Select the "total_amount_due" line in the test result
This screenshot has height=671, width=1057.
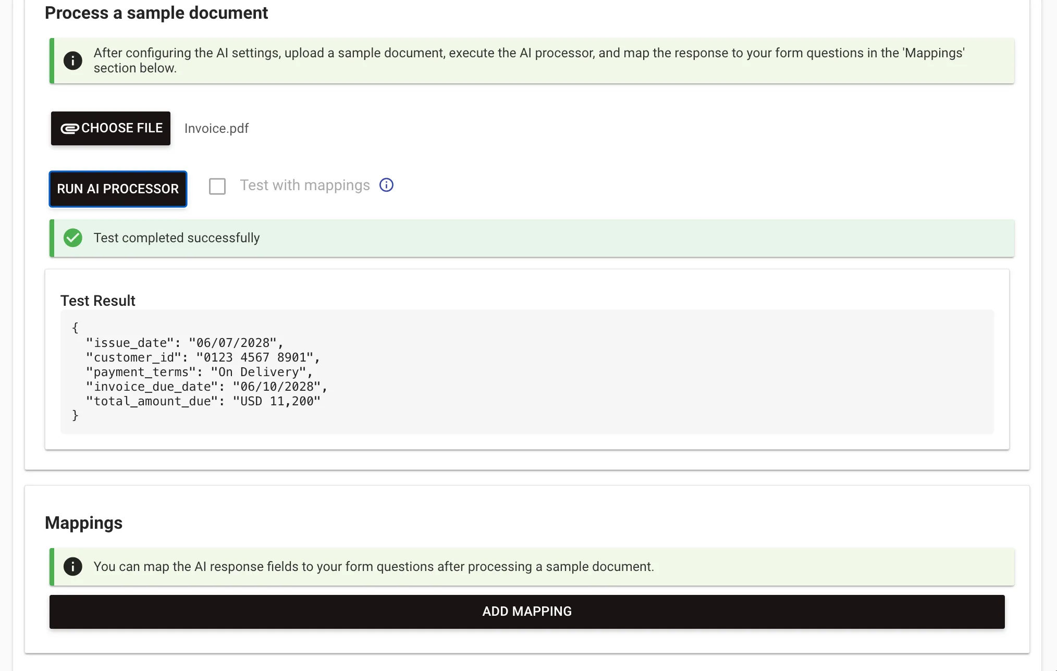coord(203,401)
